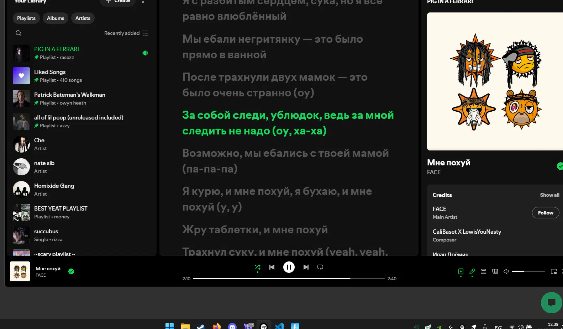Adjust the volume slider
This screenshot has width=563, height=329.
[528, 271]
